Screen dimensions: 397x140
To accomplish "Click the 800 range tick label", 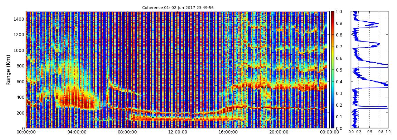I will (20, 66).
